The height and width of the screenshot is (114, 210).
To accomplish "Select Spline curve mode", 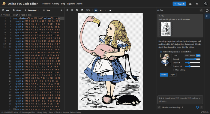I will pos(198,55).
